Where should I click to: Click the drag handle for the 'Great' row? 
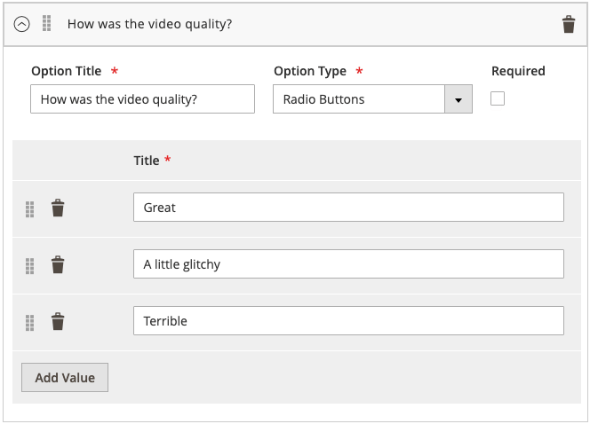point(29,208)
